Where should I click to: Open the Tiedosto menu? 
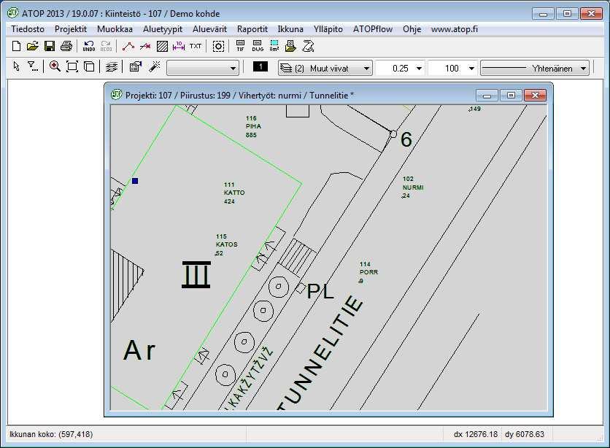click(28, 29)
